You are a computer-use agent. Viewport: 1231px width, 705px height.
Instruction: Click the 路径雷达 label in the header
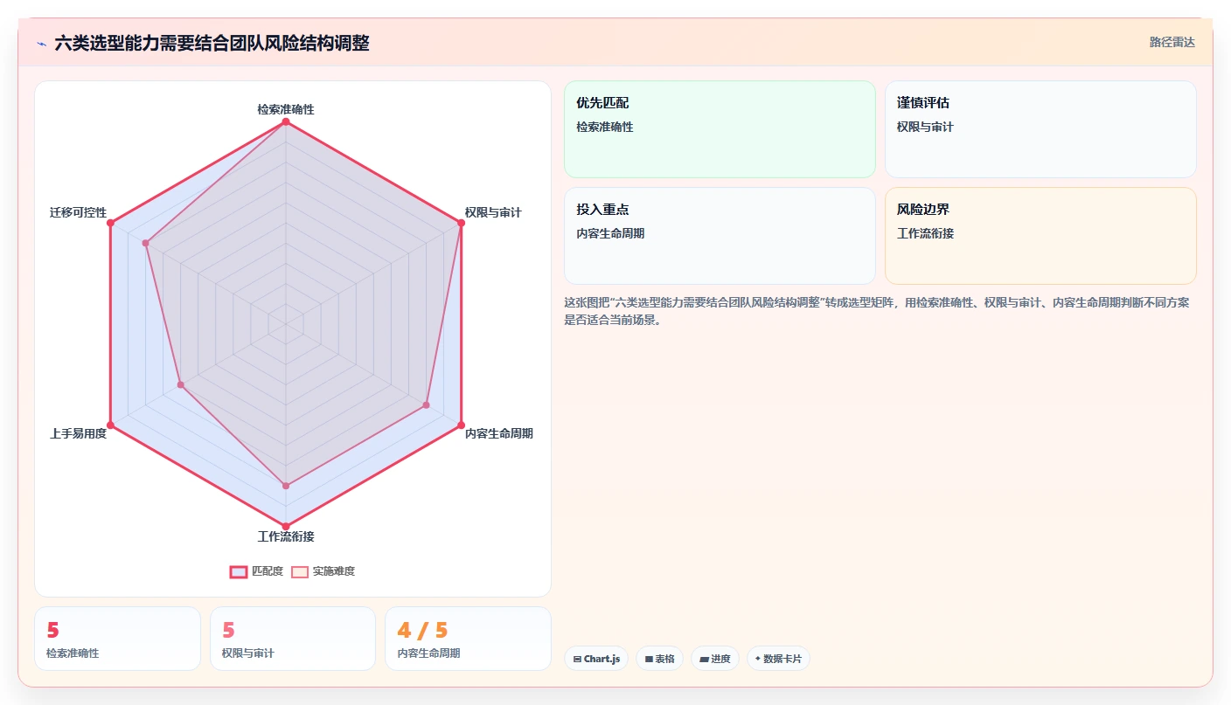(1172, 42)
